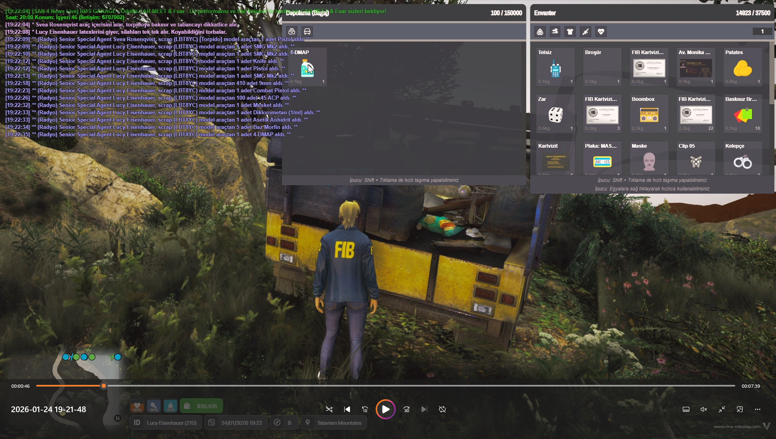
Task: Click the N north marker on minimap
Action: coord(118,418)
